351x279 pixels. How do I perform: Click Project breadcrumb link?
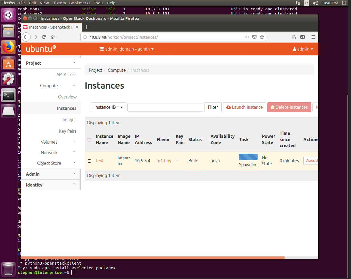coord(96,70)
